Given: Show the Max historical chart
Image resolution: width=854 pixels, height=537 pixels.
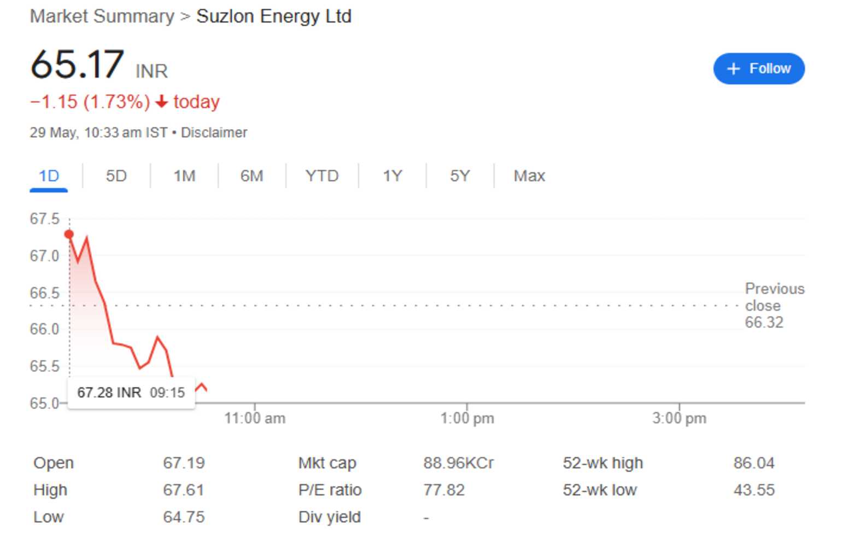Looking at the screenshot, I should 528,176.
